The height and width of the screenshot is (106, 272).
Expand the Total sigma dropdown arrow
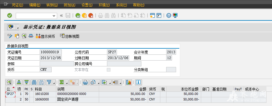67,83
